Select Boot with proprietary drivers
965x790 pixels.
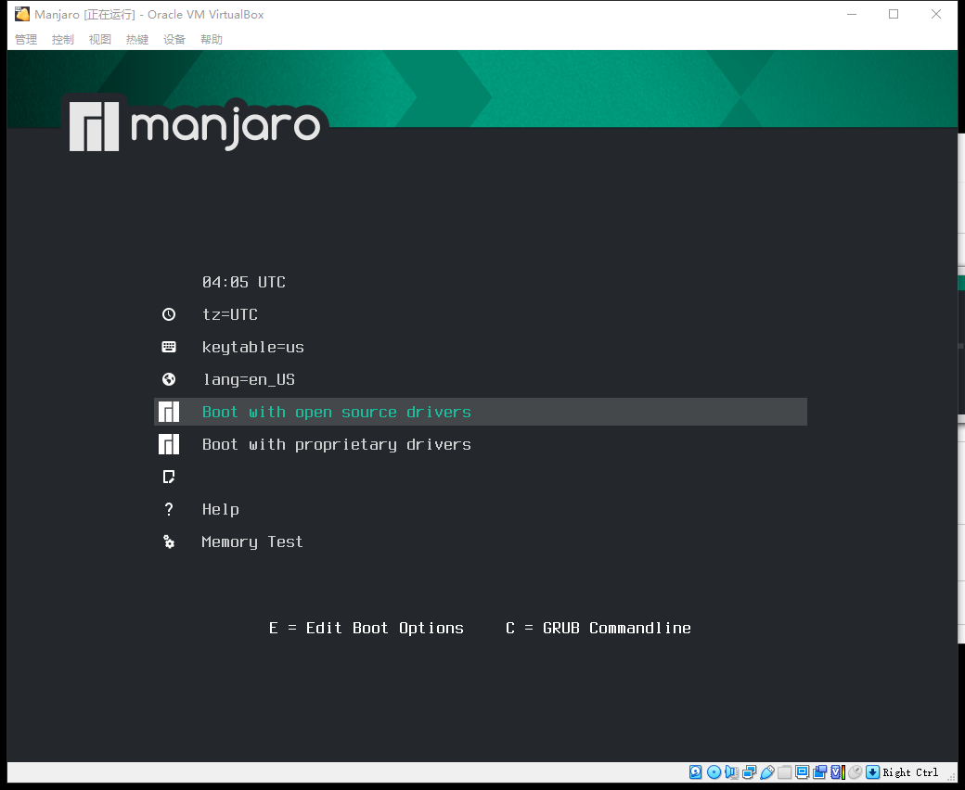(337, 444)
